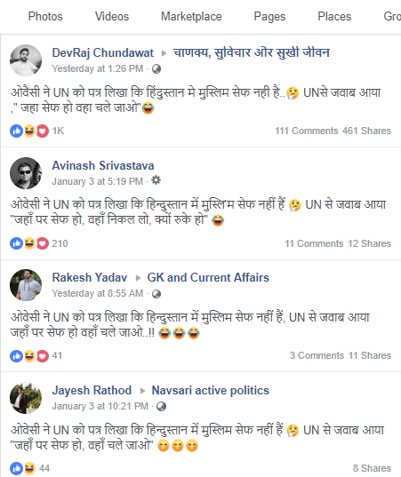
Task: Show the 461 Shares list
Action: [x=366, y=131]
